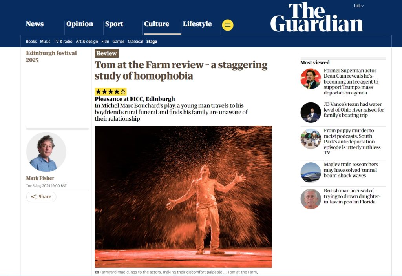This screenshot has width=402, height=276.
Task: Open the Dean Cain story thumbnail
Action: coord(311,78)
